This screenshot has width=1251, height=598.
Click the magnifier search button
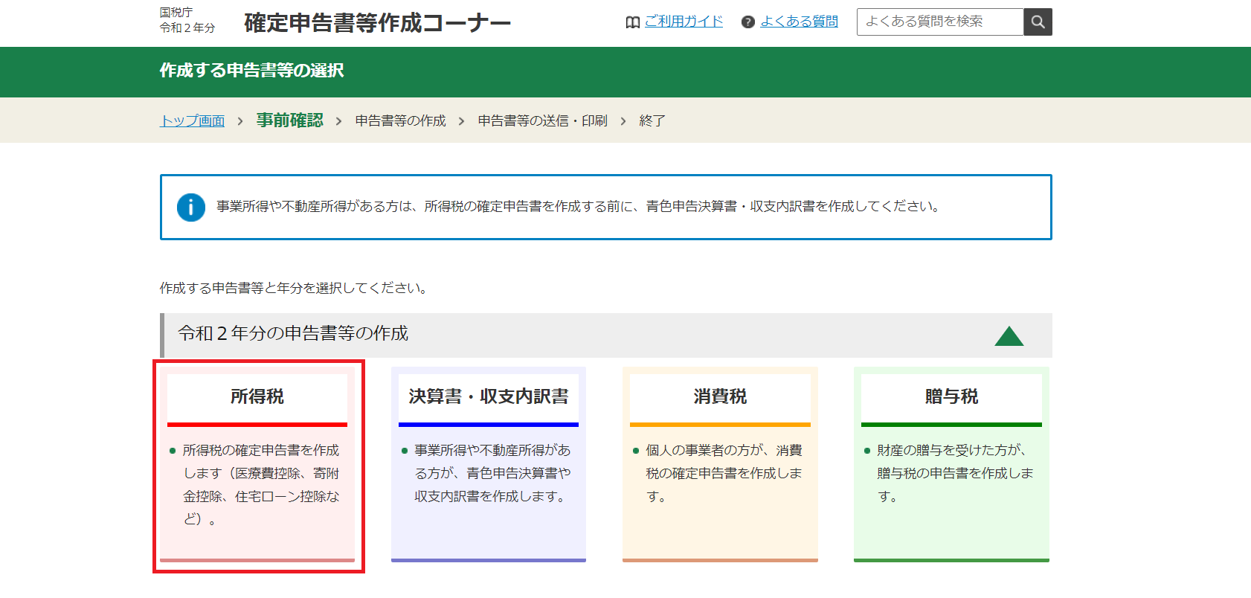click(1038, 22)
